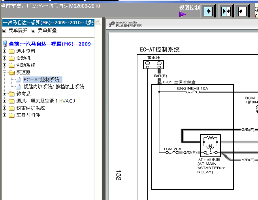Click the 菜单折叠 icon
The image size is (258, 200).
[34, 30]
